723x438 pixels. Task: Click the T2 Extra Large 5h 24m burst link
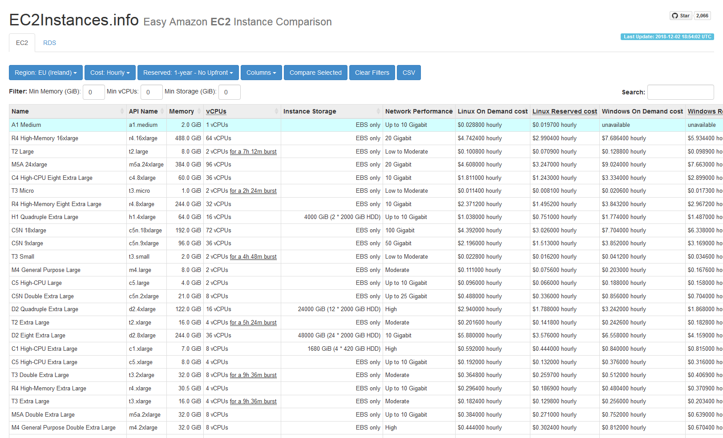[253, 323]
